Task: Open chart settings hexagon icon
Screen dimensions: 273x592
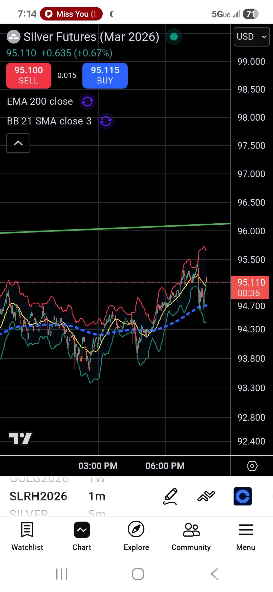Action: pyautogui.click(x=252, y=466)
